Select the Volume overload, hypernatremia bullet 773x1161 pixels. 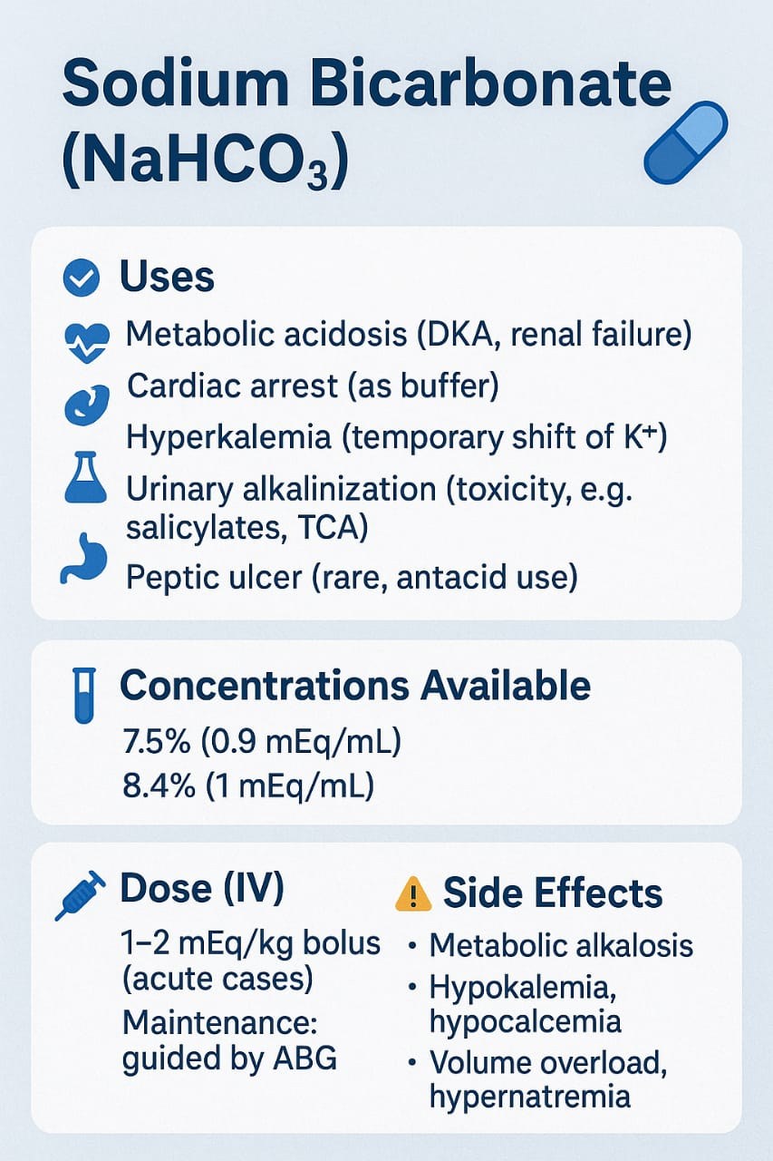[537, 1079]
